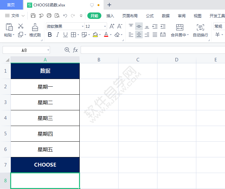Open the 审阅 ribbon tab
225x189 pixels.
[182, 16]
